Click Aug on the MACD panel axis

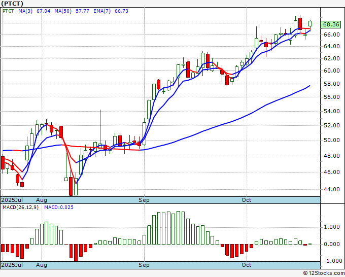point(42,265)
